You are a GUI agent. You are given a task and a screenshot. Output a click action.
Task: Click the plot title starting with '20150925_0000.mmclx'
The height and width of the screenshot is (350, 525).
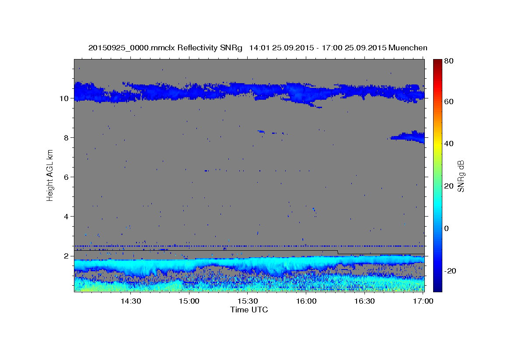(x=258, y=48)
